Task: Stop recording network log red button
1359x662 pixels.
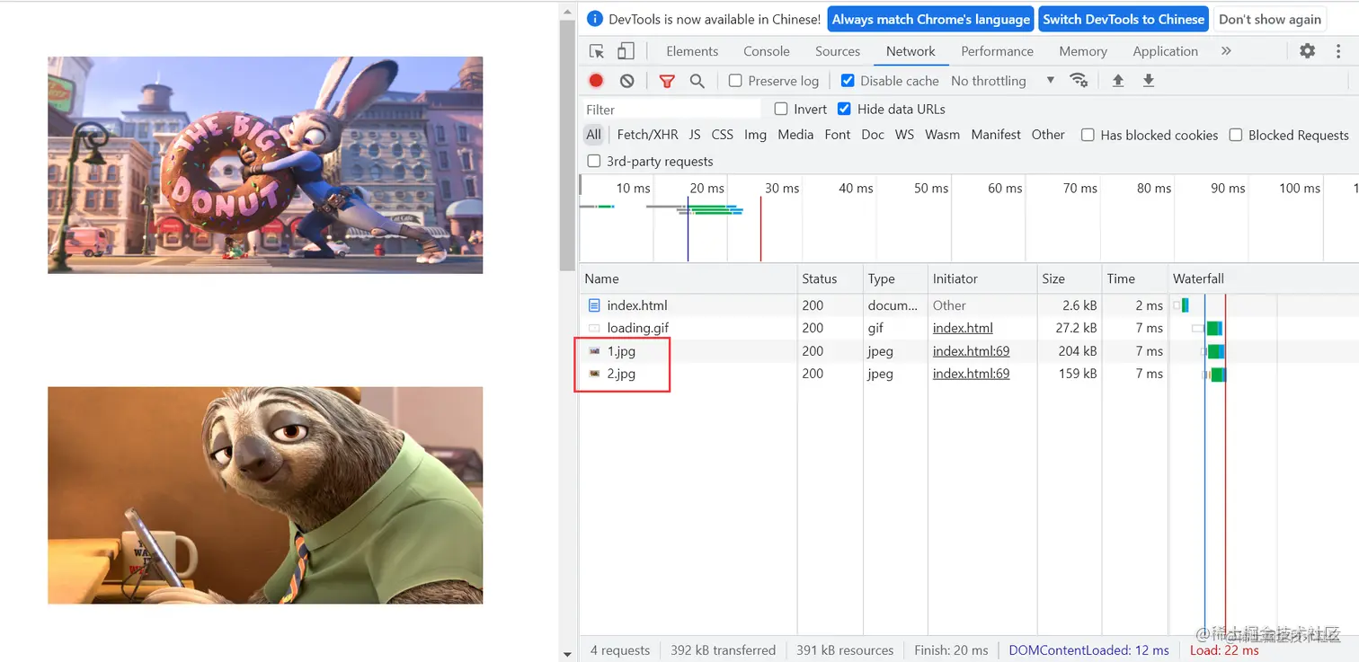Action: pos(596,81)
